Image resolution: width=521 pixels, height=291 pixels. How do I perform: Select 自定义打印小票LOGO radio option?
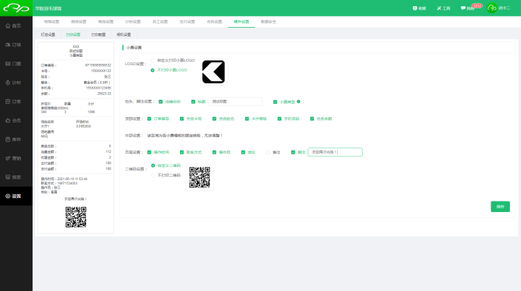[154, 61]
